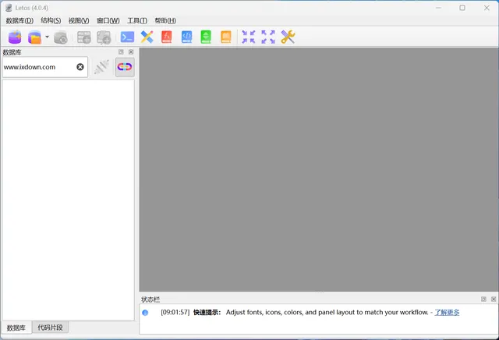Float the 状态栏 panel
This screenshot has width=499, height=340.
(x=483, y=299)
